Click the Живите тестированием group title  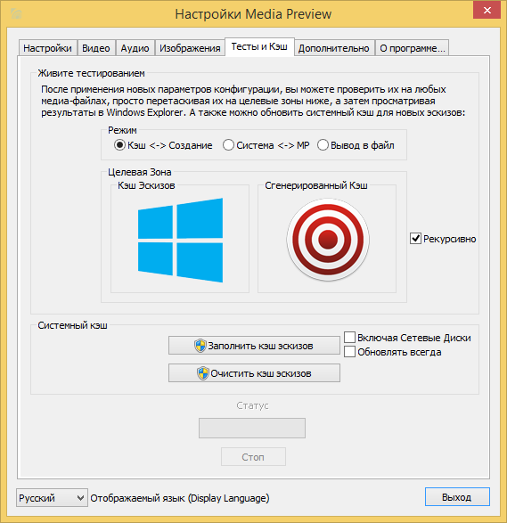click(91, 73)
